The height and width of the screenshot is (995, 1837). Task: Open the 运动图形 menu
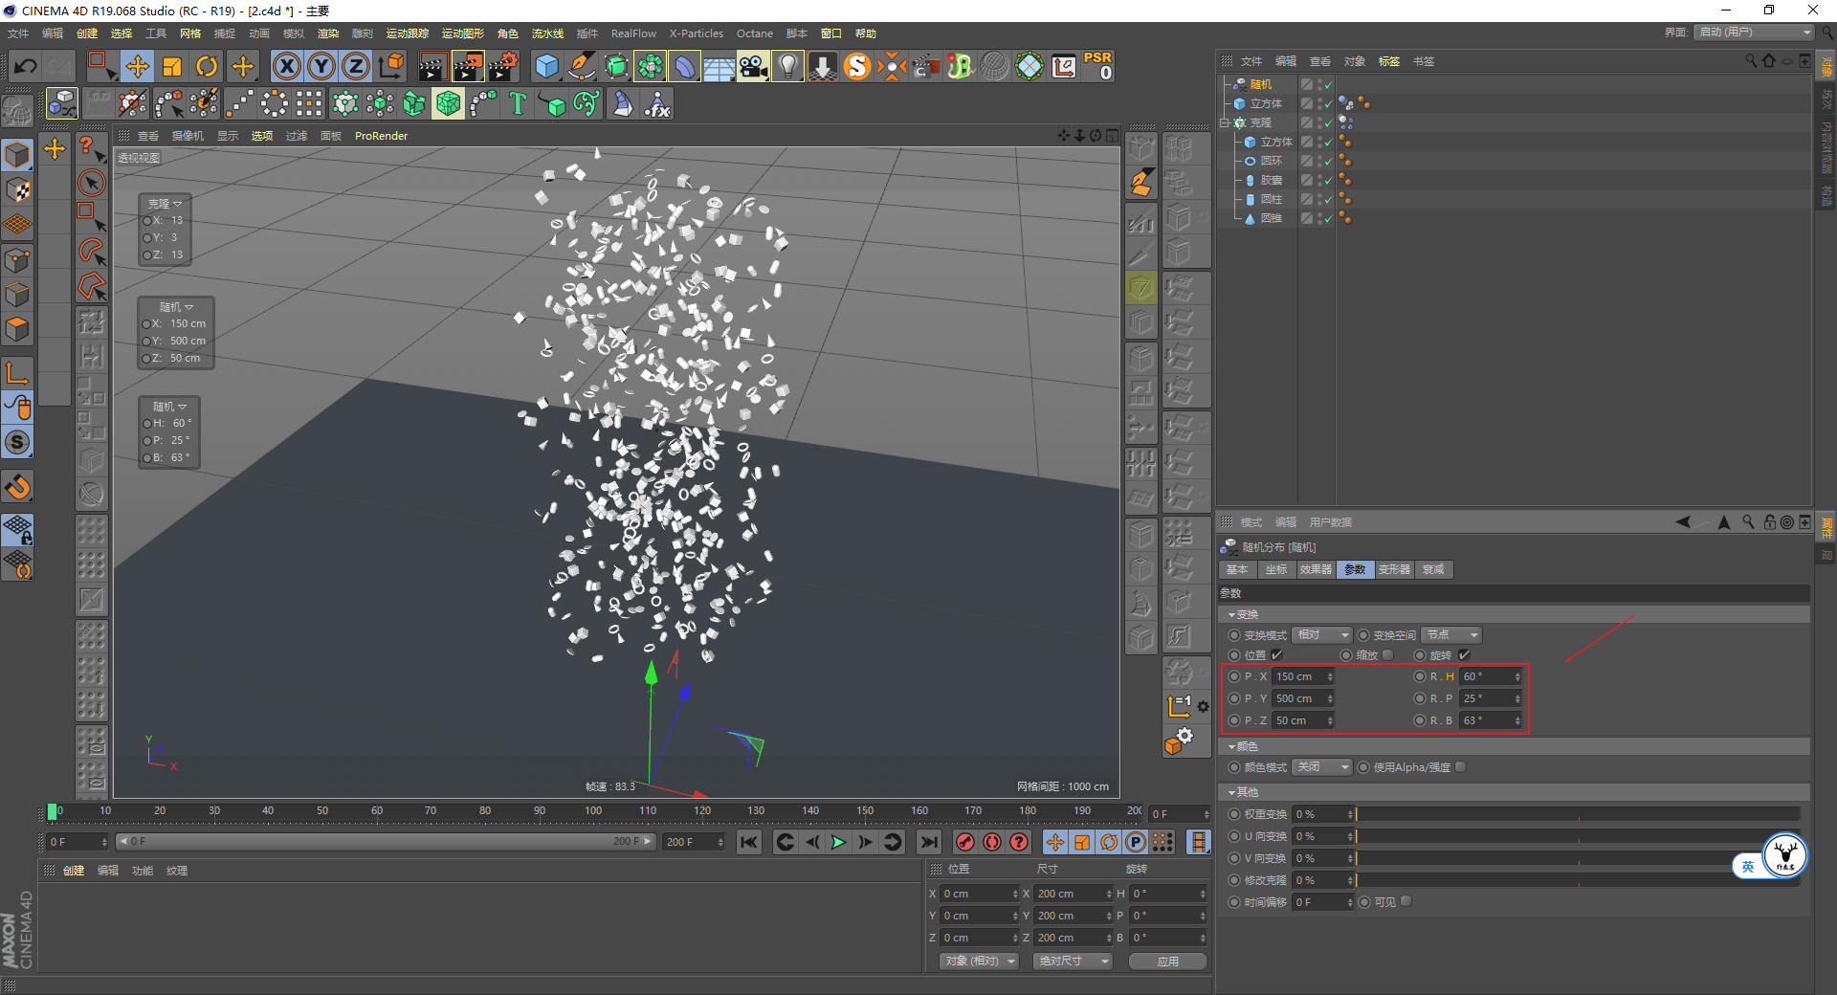(x=463, y=33)
